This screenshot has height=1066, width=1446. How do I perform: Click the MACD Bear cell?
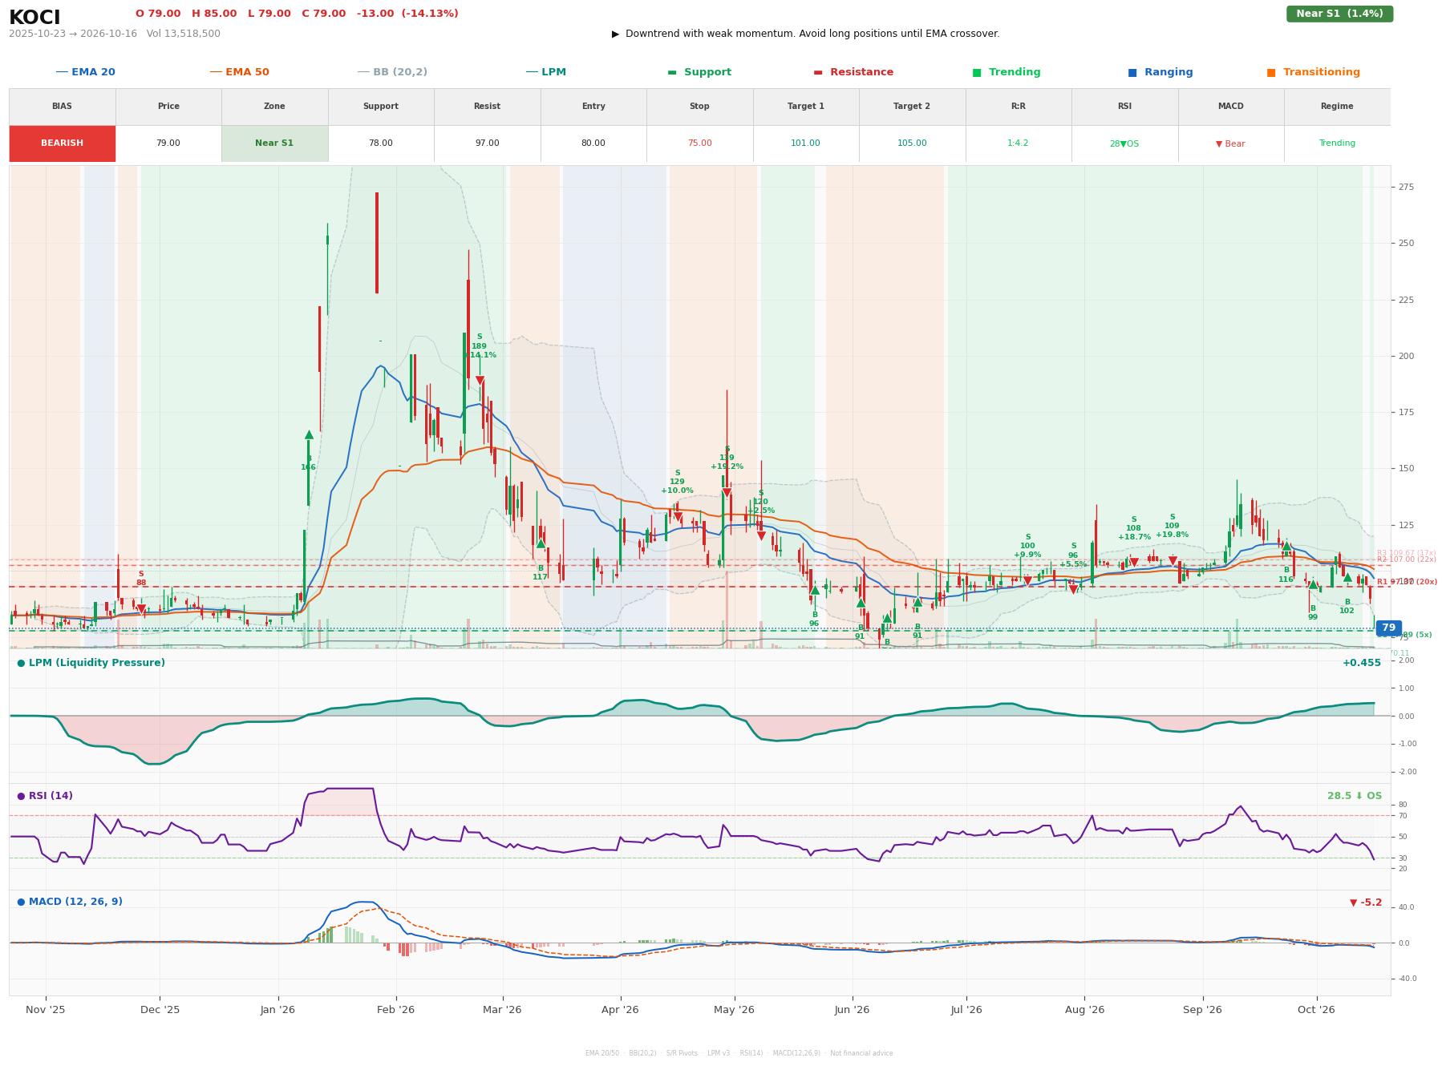click(x=1230, y=143)
